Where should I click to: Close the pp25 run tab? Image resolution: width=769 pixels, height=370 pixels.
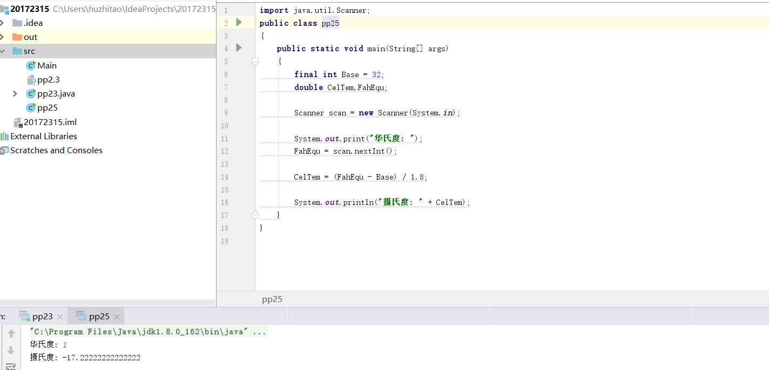(x=117, y=317)
